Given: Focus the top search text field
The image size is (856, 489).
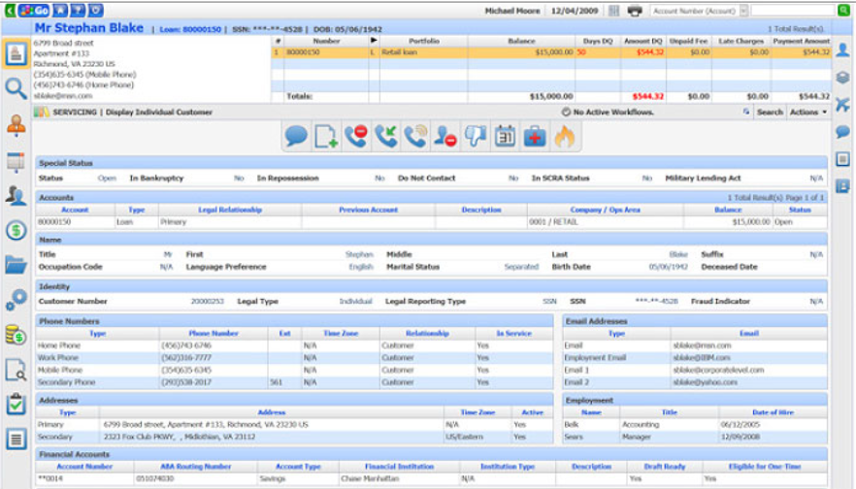Looking at the screenshot, I should (793, 11).
